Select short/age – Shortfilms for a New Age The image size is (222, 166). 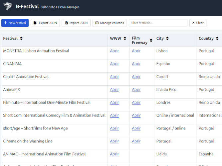[x=35, y=128]
